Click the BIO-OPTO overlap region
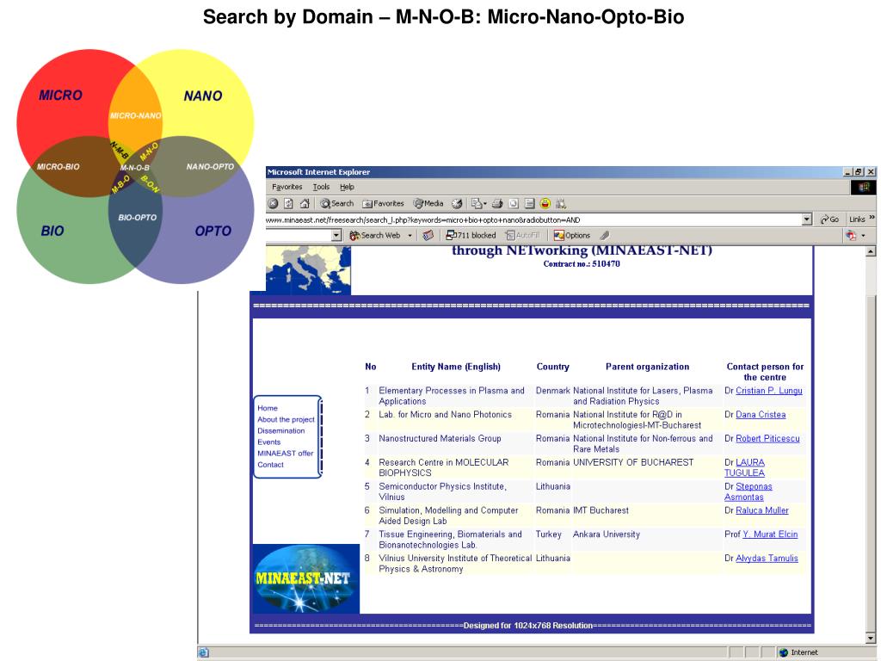This screenshot has width=881, height=661. click(x=137, y=218)
